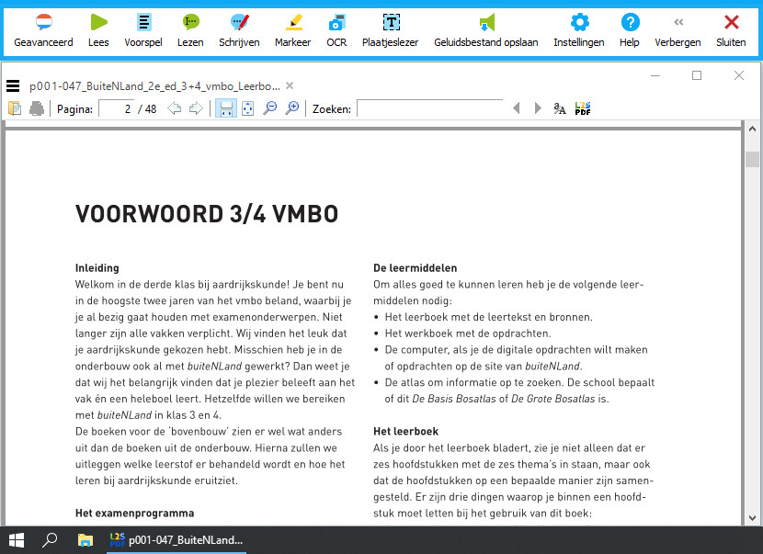The image size is (763, 554).
Task: Select the p001-047_BuiteNLand document tab
Action: coord(154,86)
